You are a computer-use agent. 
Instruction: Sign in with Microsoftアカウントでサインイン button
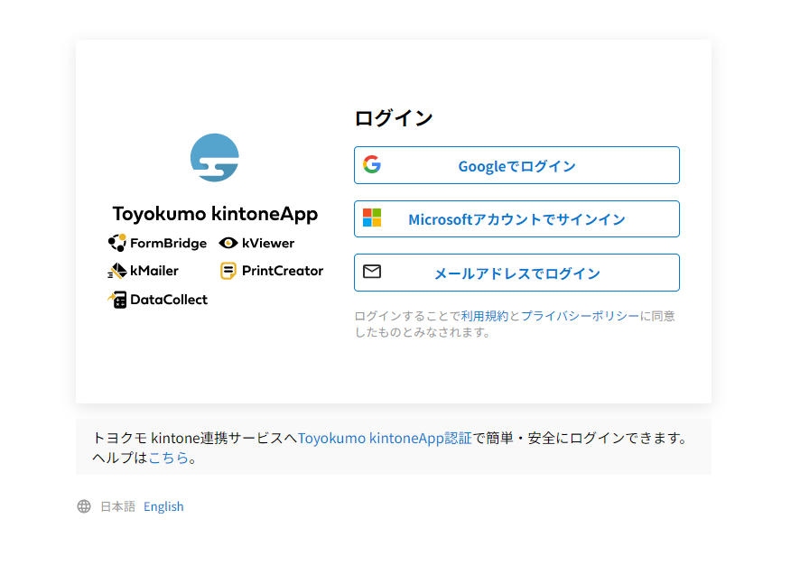pyautogui.click(x=516, y=218)
